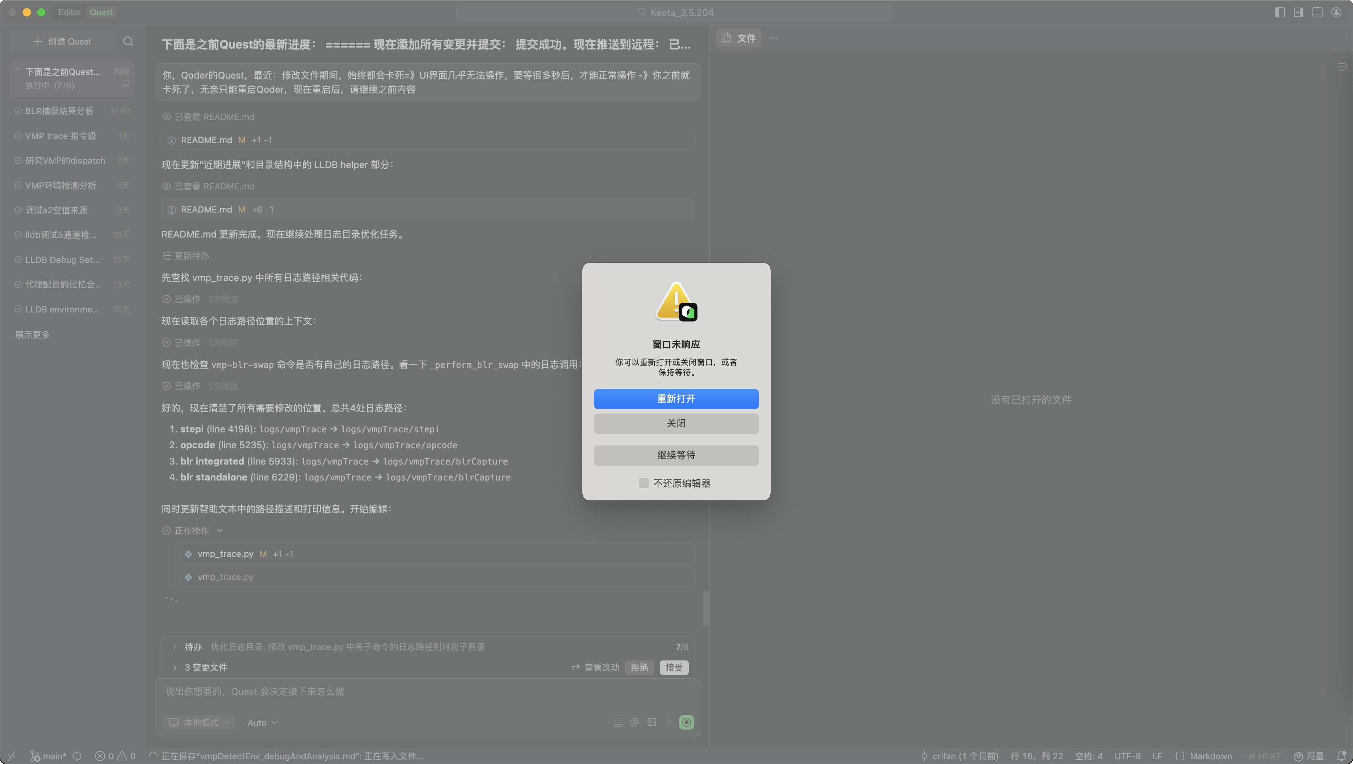Toggle the bottom panel layout icon
The image size is (1353, 764).
[1317, 12]
